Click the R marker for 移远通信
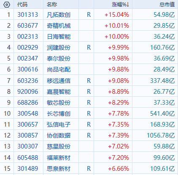Screen dimensions: 178x175 click(x=89, y=81)
